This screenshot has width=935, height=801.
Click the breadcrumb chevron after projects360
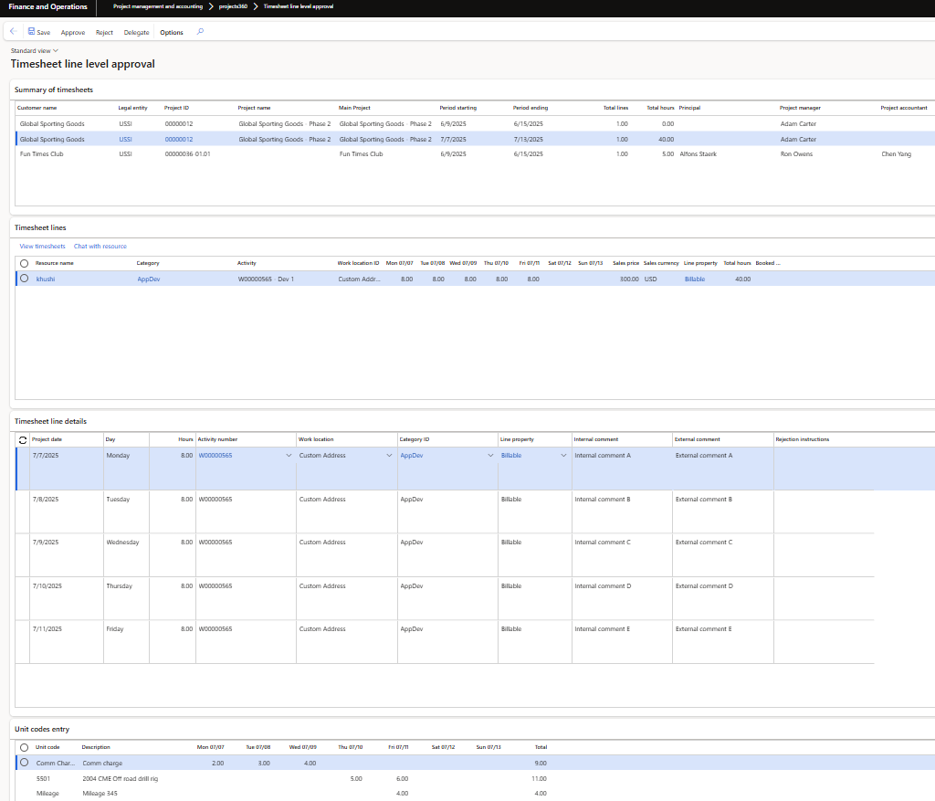coord(255,6)
